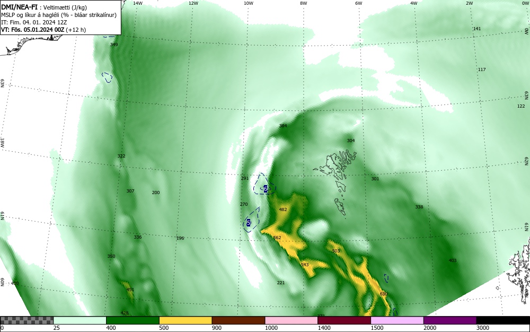Click the 60N latitude label

(2, 282)
